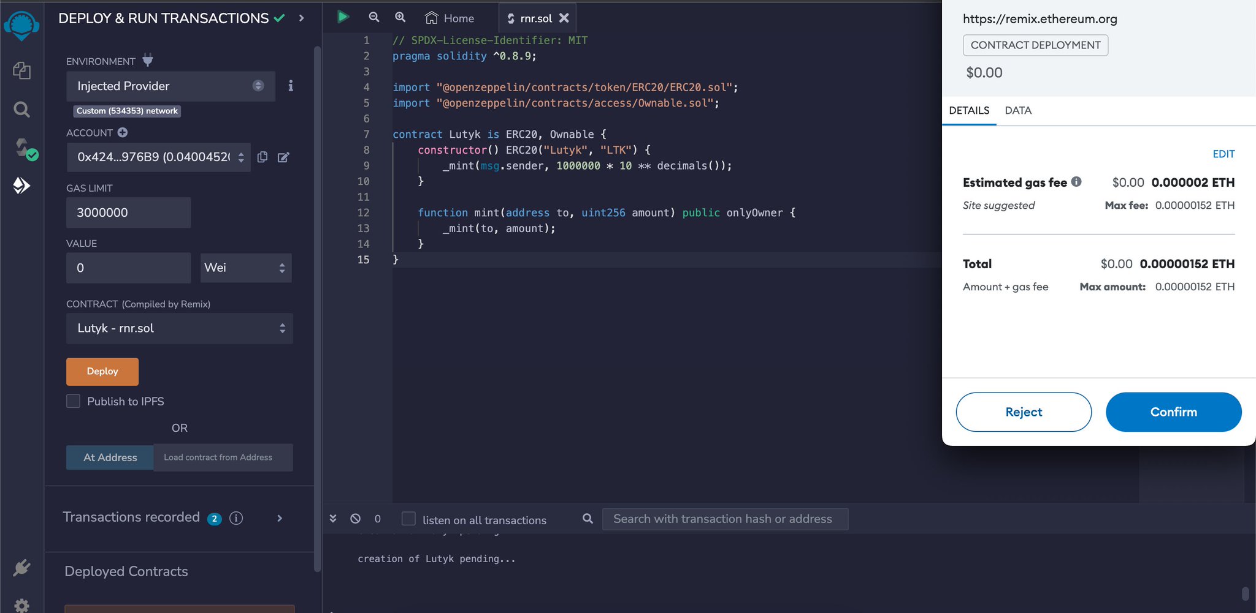Open the Wei unit dropdown

(x=245, y=268)
